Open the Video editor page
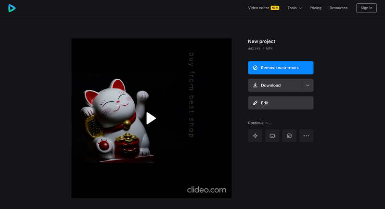Viewport: 385px width, 209px height. tap(258, 8)
